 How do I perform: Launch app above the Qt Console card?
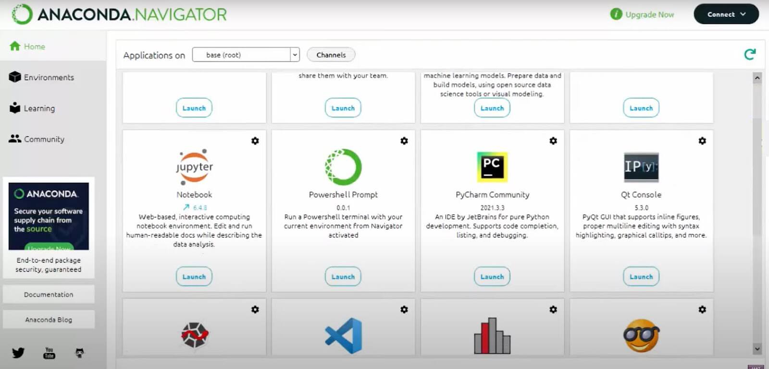641,108
